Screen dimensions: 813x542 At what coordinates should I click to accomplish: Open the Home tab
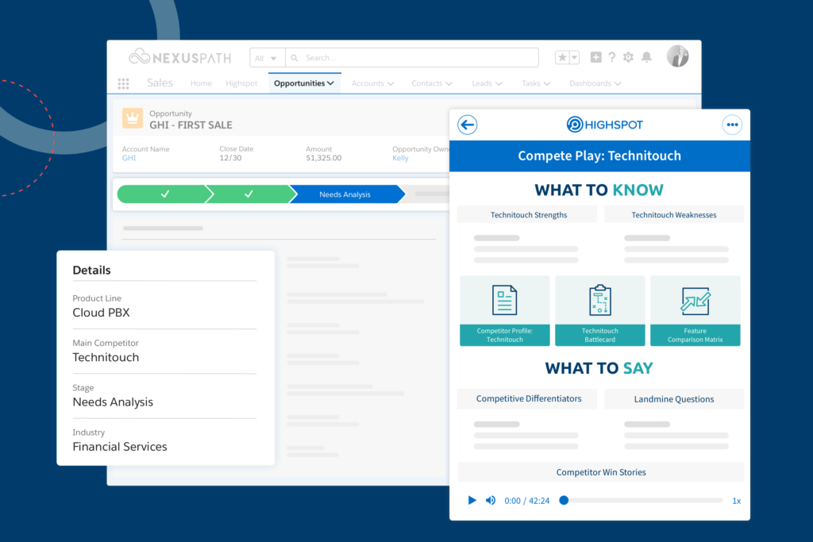tap(201, 83)
